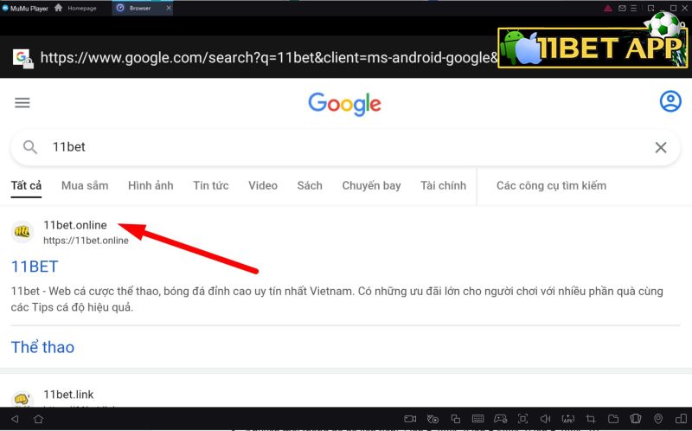This screenshot has height=431, width=692.
Task: Switch to the Homepage tab
Action: point(75,8)
